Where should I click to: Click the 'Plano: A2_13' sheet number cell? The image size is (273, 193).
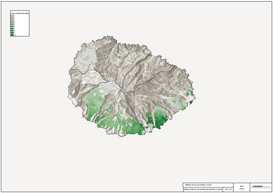pos(228,189)
